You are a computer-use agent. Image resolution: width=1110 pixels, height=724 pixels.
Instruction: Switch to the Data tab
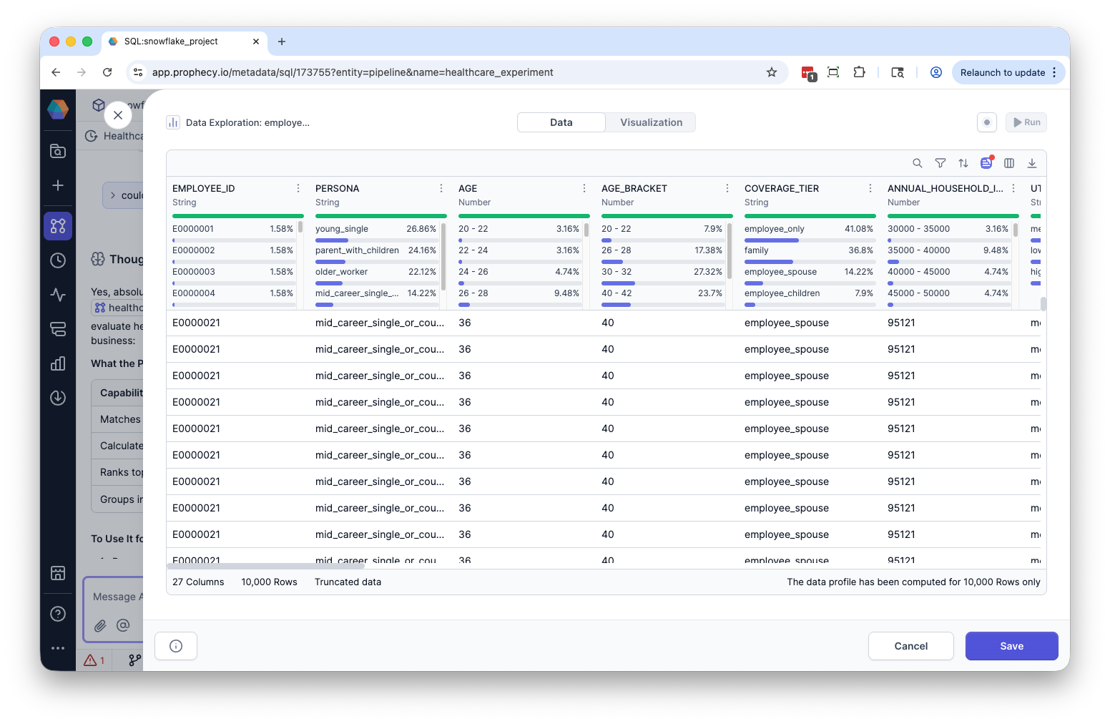point(561,122)
